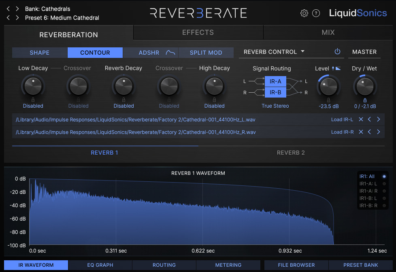Click the Low Decay knob
Screen dimensions: 396x272
pos(33,86)
